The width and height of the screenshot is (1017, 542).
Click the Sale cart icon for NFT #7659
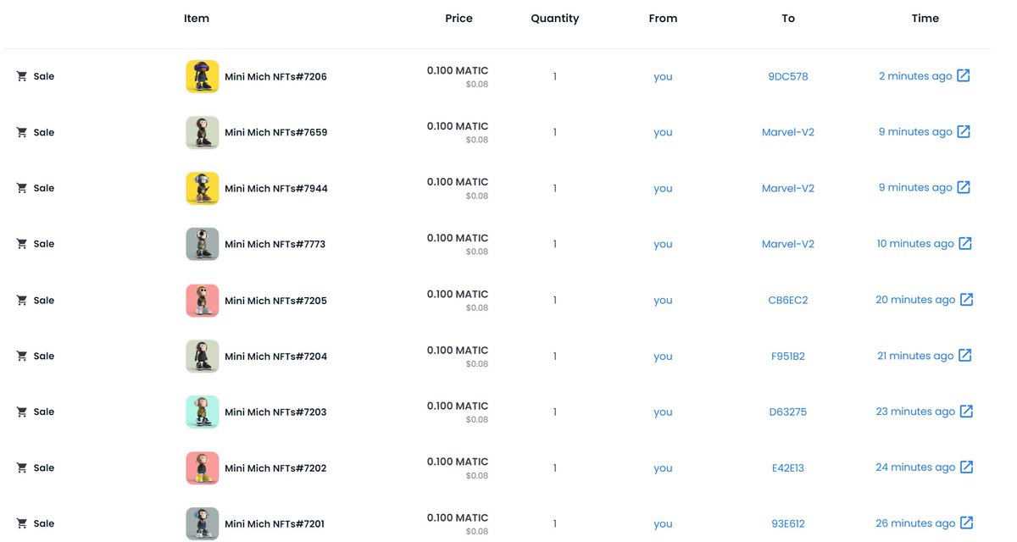click(22, 132)
